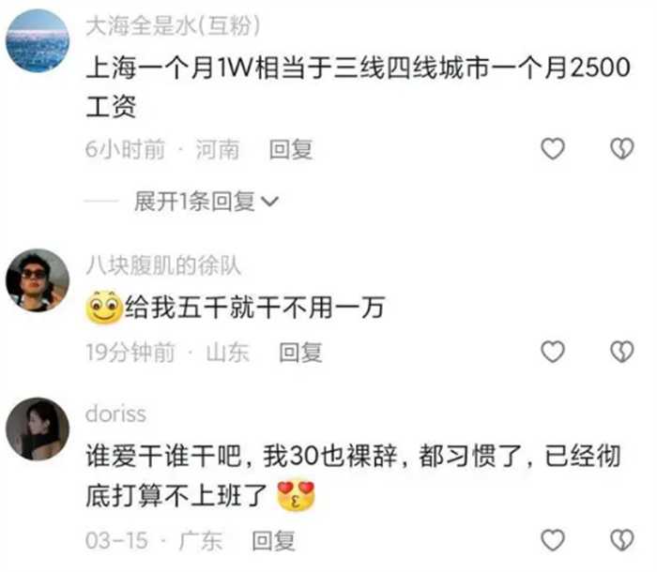Like doriss's comment with heart icon

coord(553,540)
